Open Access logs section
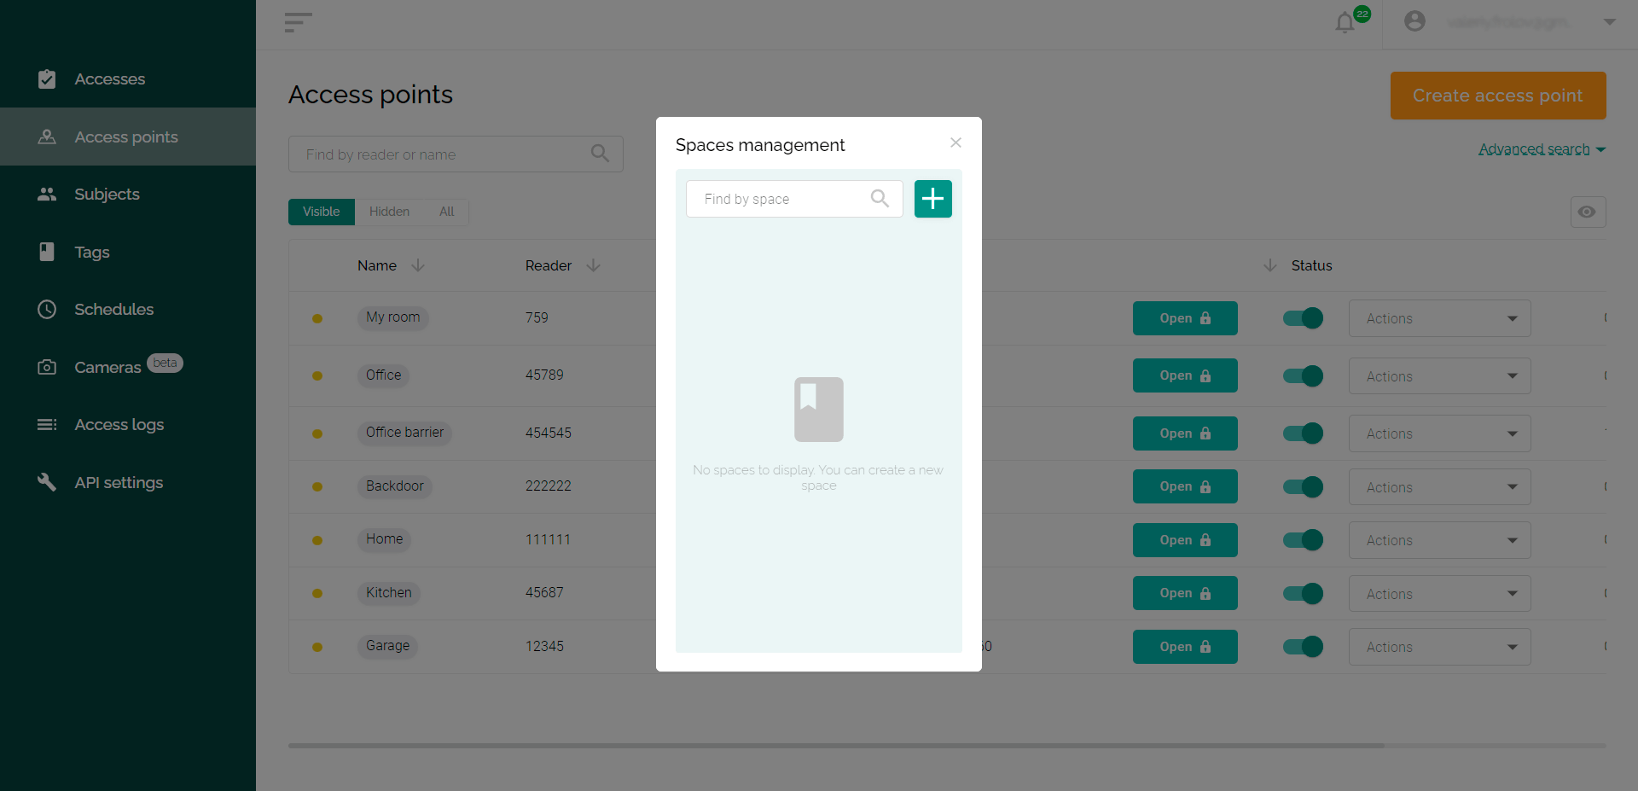The width and height of the screenshot is (1638, 791). click(128, 425)
